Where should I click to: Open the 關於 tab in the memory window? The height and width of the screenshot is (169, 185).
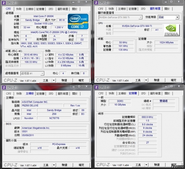coord(167,93)
